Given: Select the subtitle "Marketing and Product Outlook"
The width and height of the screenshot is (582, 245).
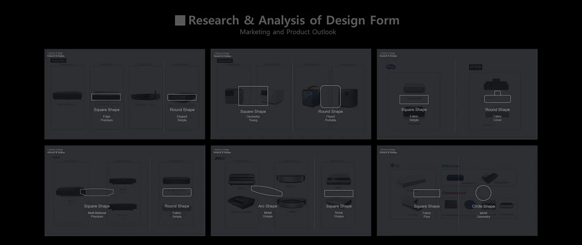Looking at the screenshot, I should click(x=288, y=32).
